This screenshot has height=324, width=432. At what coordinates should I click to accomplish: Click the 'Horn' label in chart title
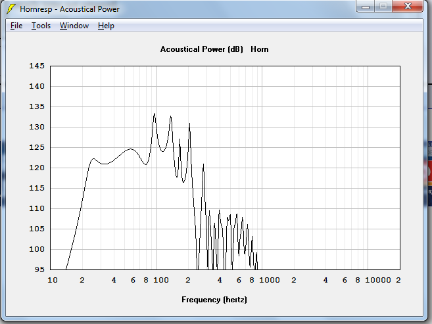coord(260,49)
